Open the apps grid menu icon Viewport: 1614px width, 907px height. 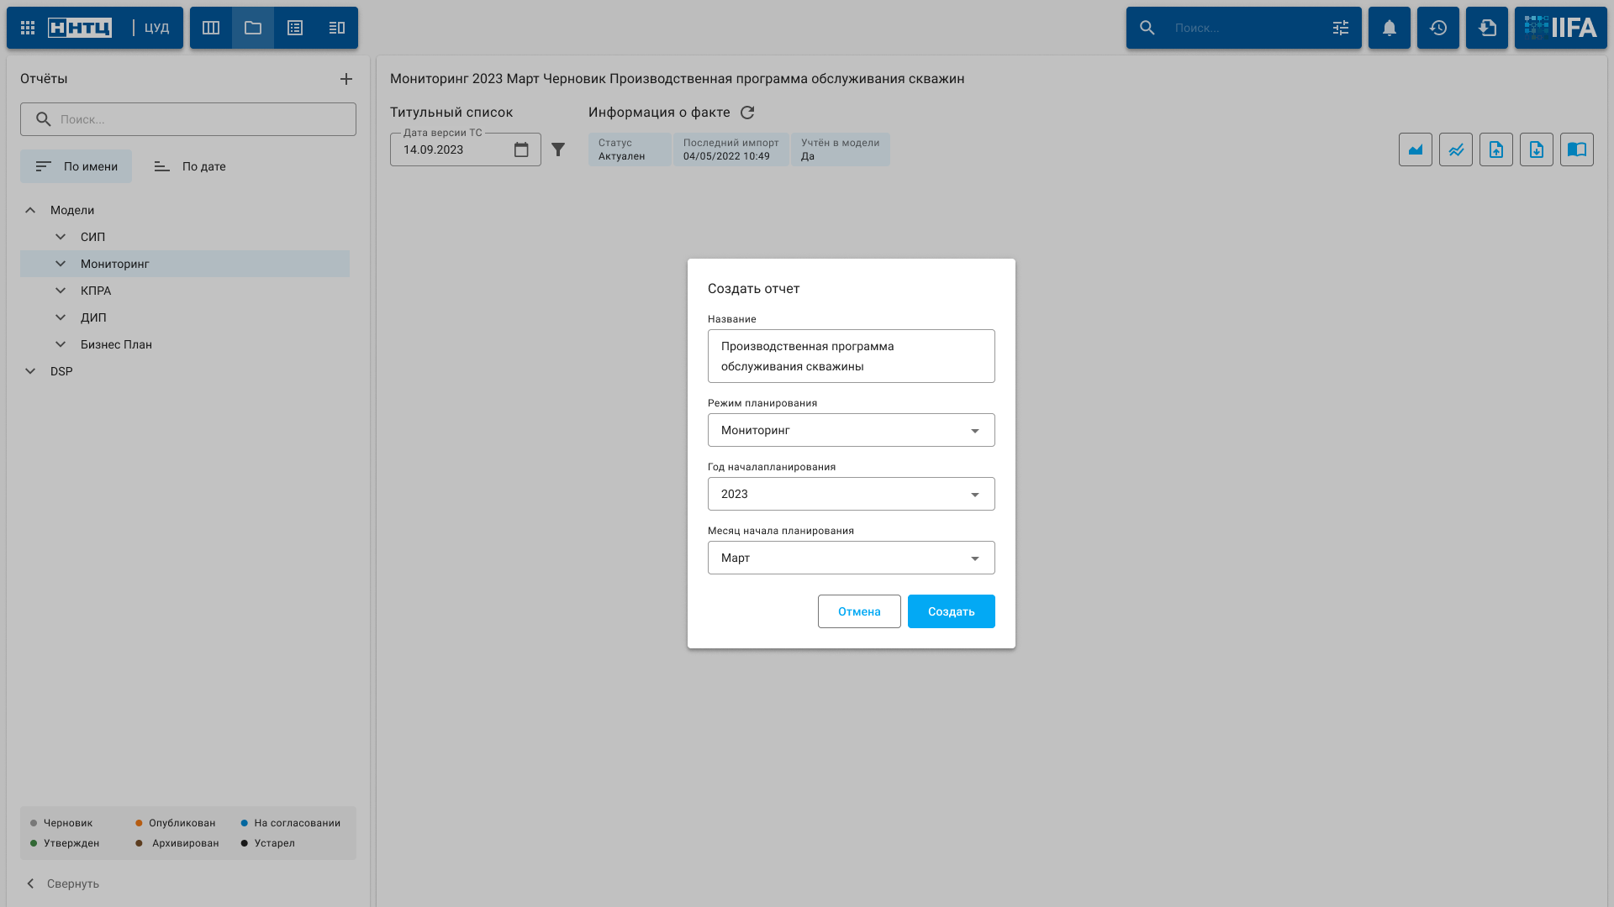tap(28, 28)
